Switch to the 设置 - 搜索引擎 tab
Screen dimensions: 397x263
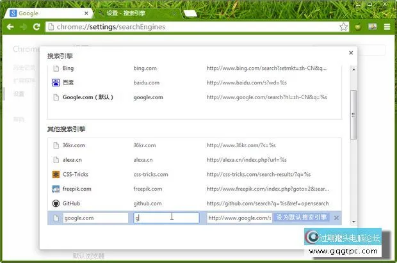[138, 13]
